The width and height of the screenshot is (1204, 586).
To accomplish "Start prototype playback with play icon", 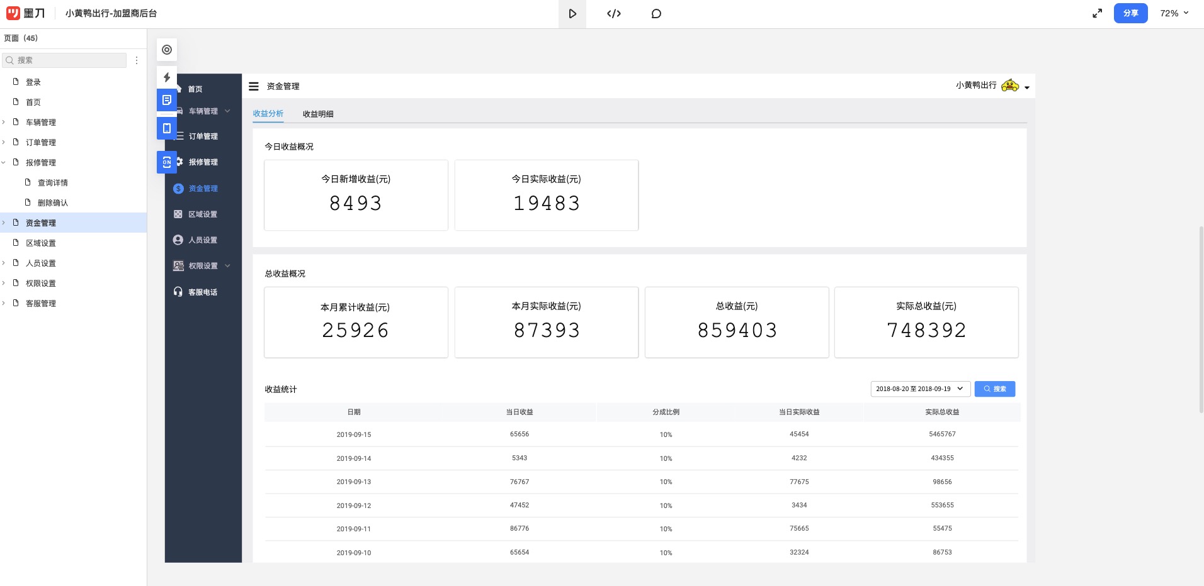I will (572, 14).
